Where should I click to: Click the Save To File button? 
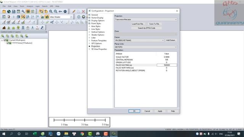point(154,24)
